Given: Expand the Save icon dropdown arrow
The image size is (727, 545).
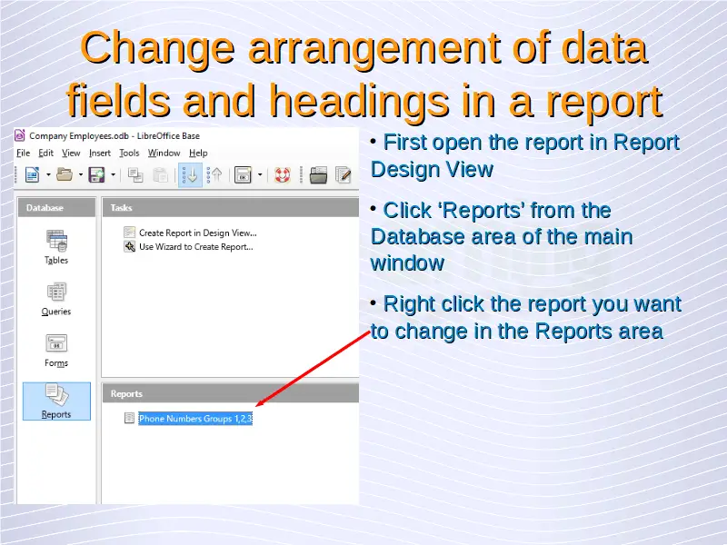Looking at the screenshot, I should click(x=113, y=175).
